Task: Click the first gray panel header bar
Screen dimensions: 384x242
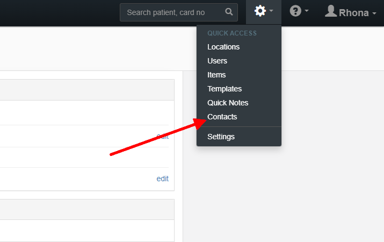Action: tap(87, 90)
